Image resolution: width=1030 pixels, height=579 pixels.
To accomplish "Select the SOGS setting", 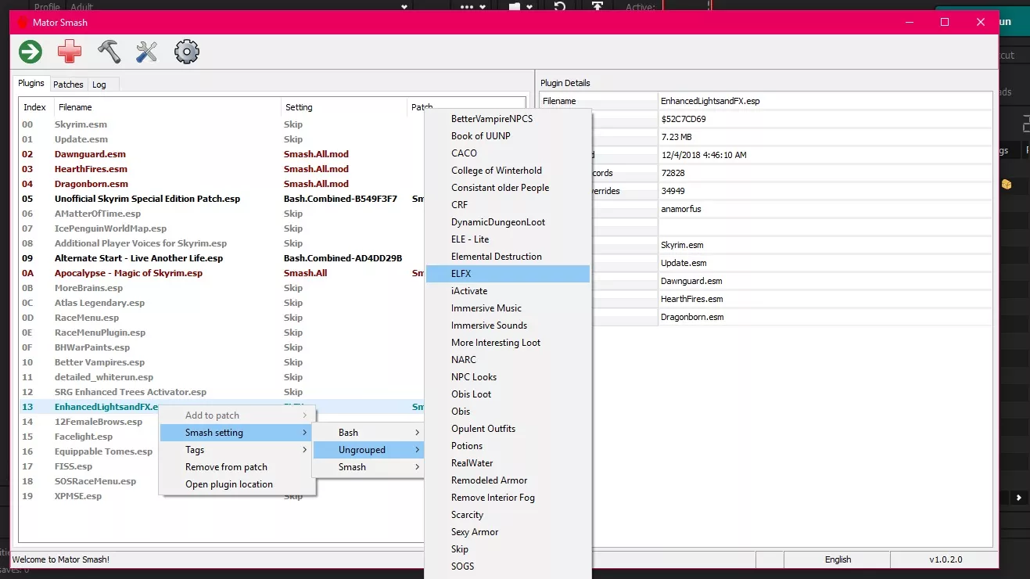I will [x=508, y=566].
